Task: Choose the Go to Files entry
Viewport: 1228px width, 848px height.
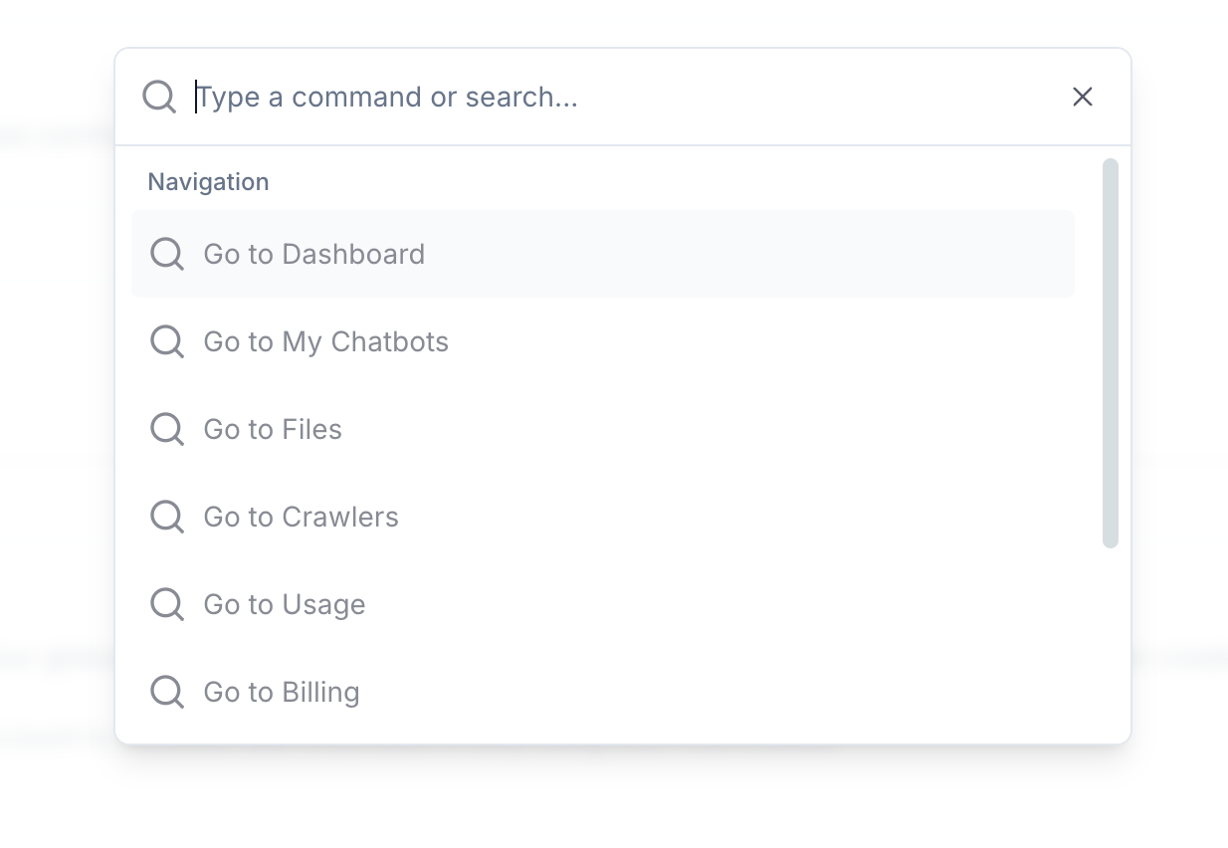Action: 602,429
